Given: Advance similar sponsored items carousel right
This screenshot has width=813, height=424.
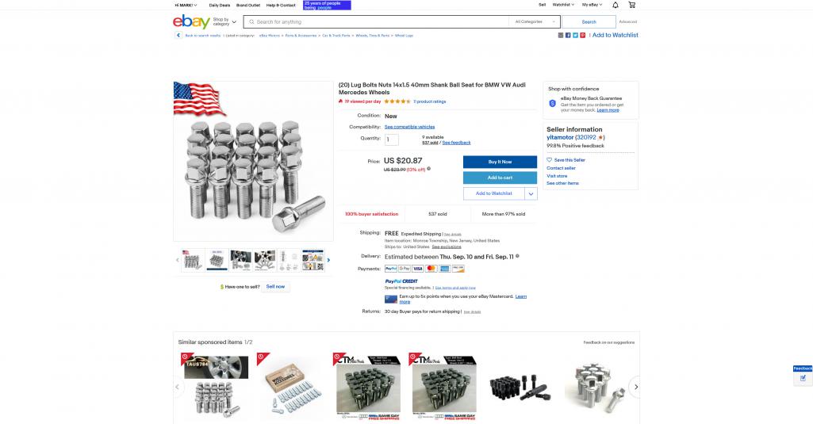Looking at the screenshot, I should coord(635,387).
